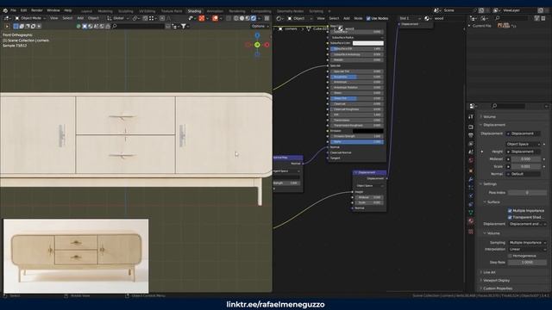Open the Tool properties tab icon
The width and height of the screenshot is (552, 310).
pos(471,117)
